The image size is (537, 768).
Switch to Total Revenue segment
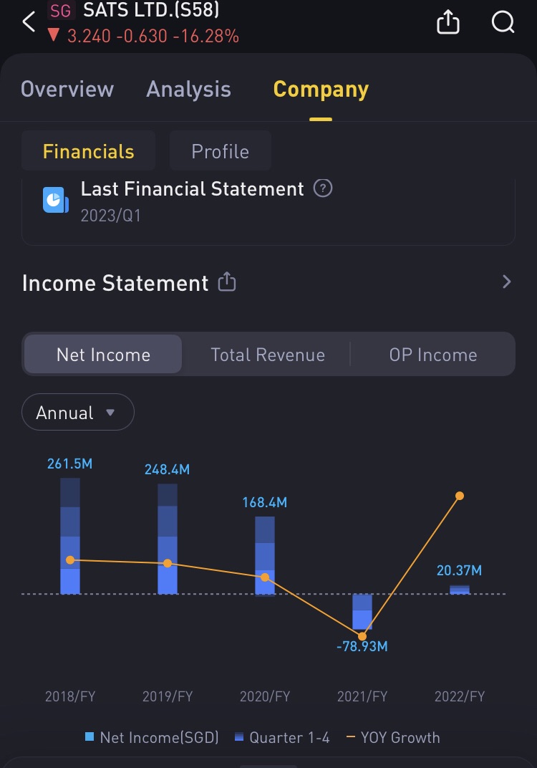(268, 355)
